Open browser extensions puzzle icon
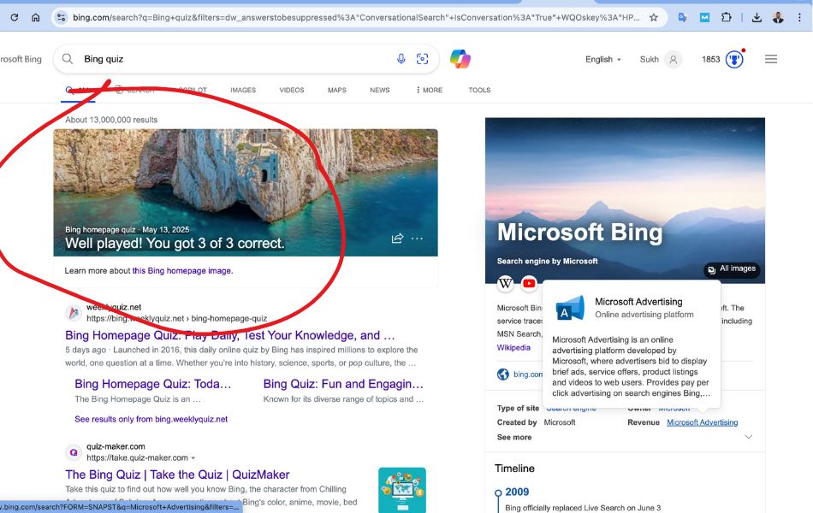This screenshot has width=813, height=513. pos(726,18)
